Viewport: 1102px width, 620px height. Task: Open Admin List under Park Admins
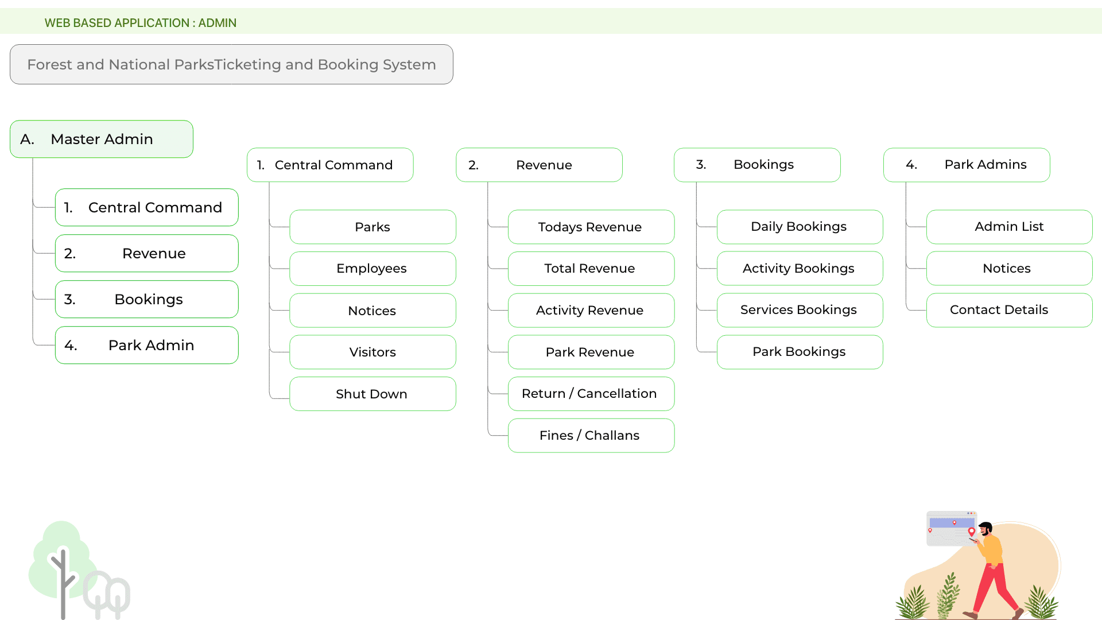pos(1009,227)
